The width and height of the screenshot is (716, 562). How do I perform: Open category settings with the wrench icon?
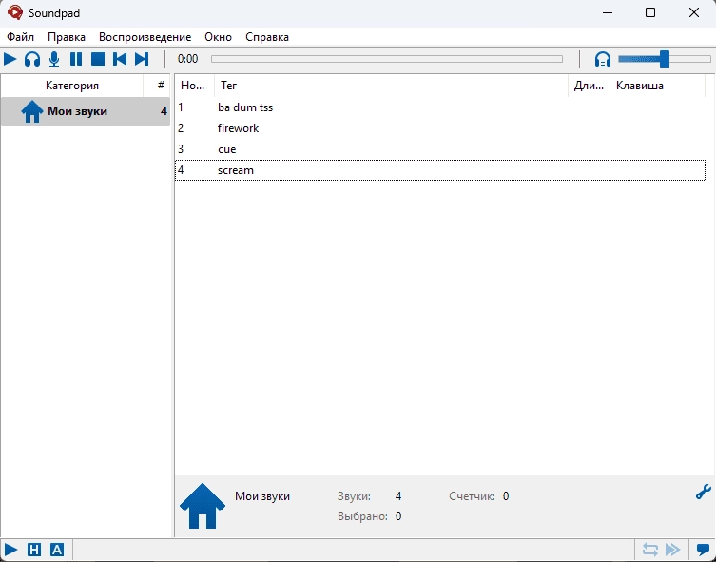[704, 492]
